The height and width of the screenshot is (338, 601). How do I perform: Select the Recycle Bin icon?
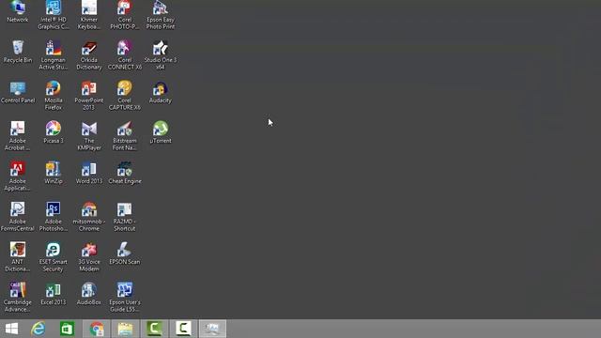point(18,52)
